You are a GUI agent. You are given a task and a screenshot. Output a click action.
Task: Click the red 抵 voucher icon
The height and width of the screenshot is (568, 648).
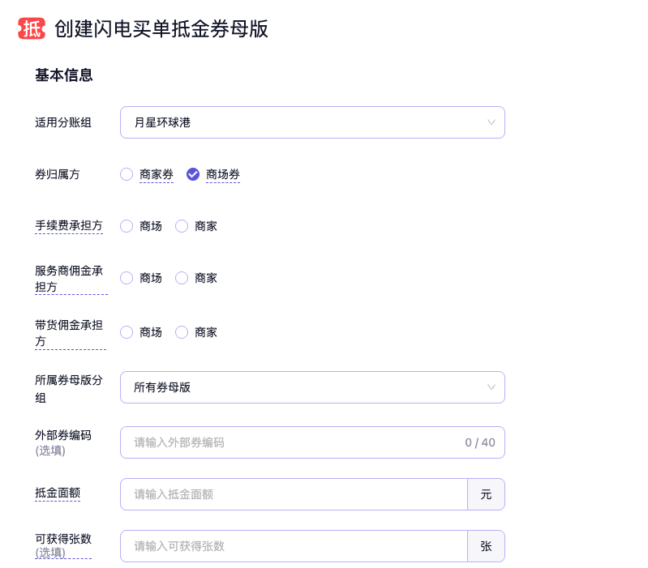[32, 29]
